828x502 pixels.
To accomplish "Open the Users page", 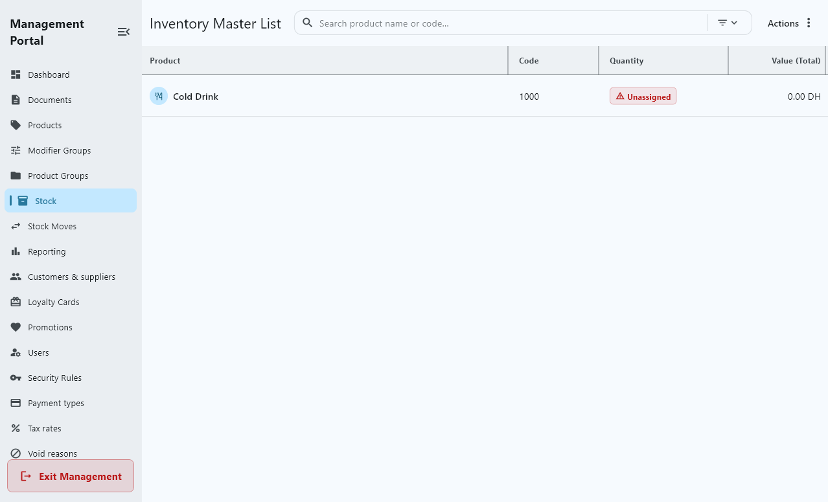I will point(71,352).
